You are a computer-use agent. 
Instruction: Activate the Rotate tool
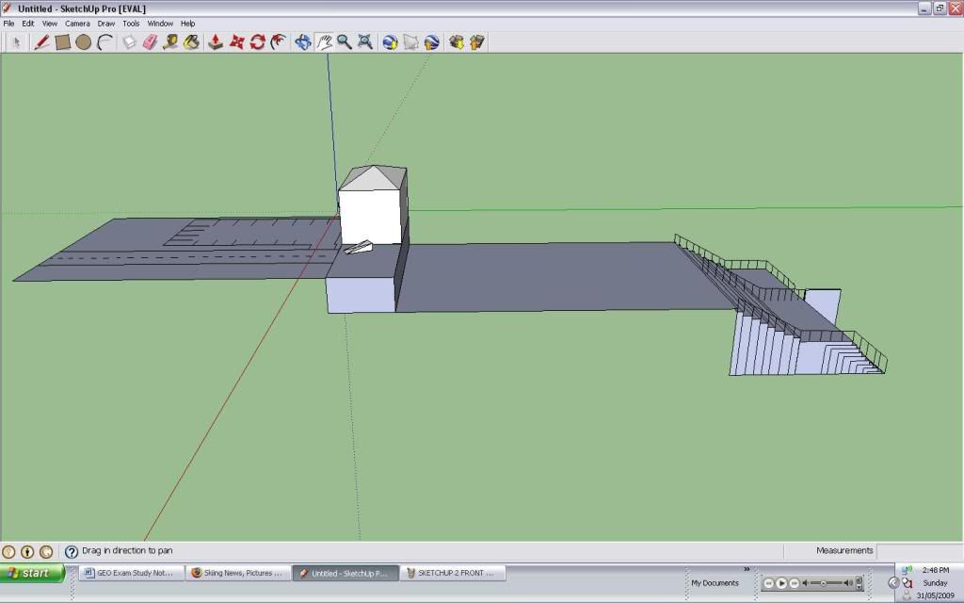pos(257,41)
